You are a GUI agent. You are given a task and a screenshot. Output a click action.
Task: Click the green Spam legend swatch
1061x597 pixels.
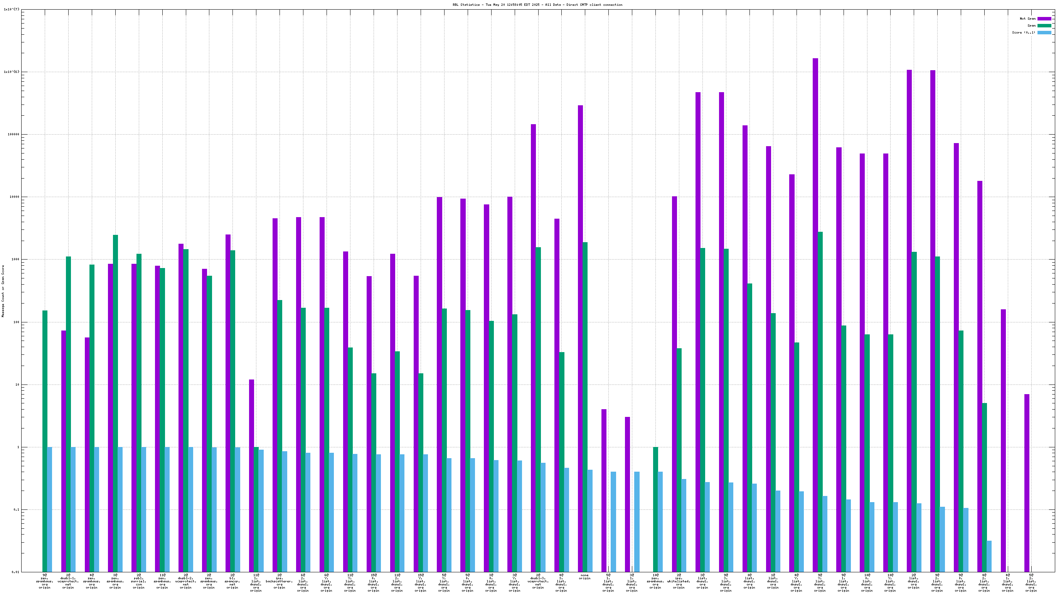pos(1044,25)
